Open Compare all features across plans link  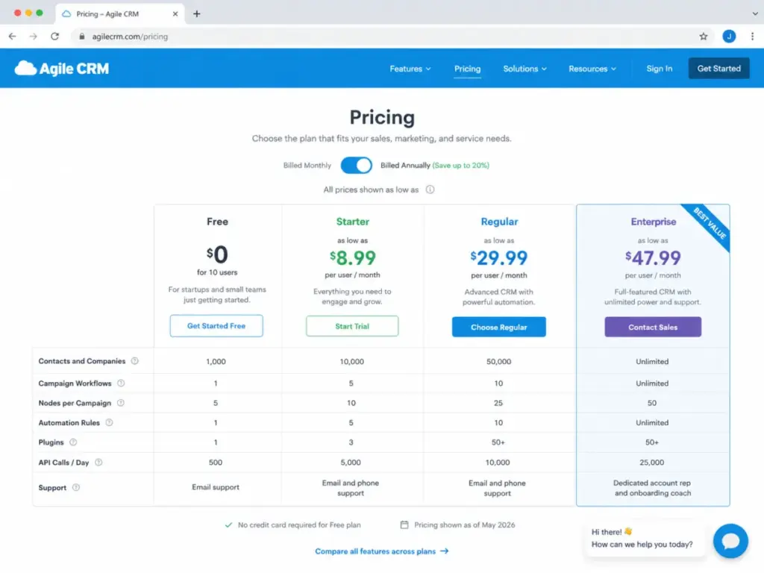381,551
